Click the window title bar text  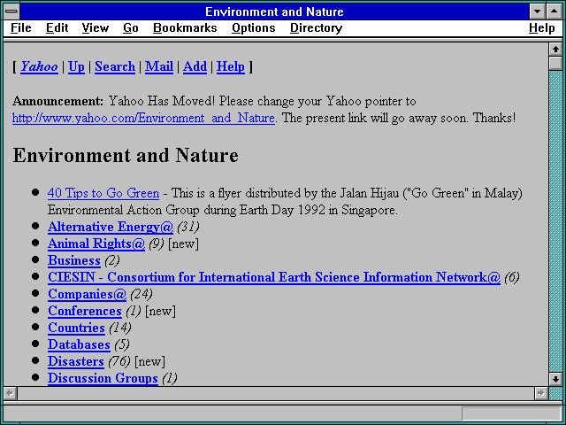[x=274, y=12]
